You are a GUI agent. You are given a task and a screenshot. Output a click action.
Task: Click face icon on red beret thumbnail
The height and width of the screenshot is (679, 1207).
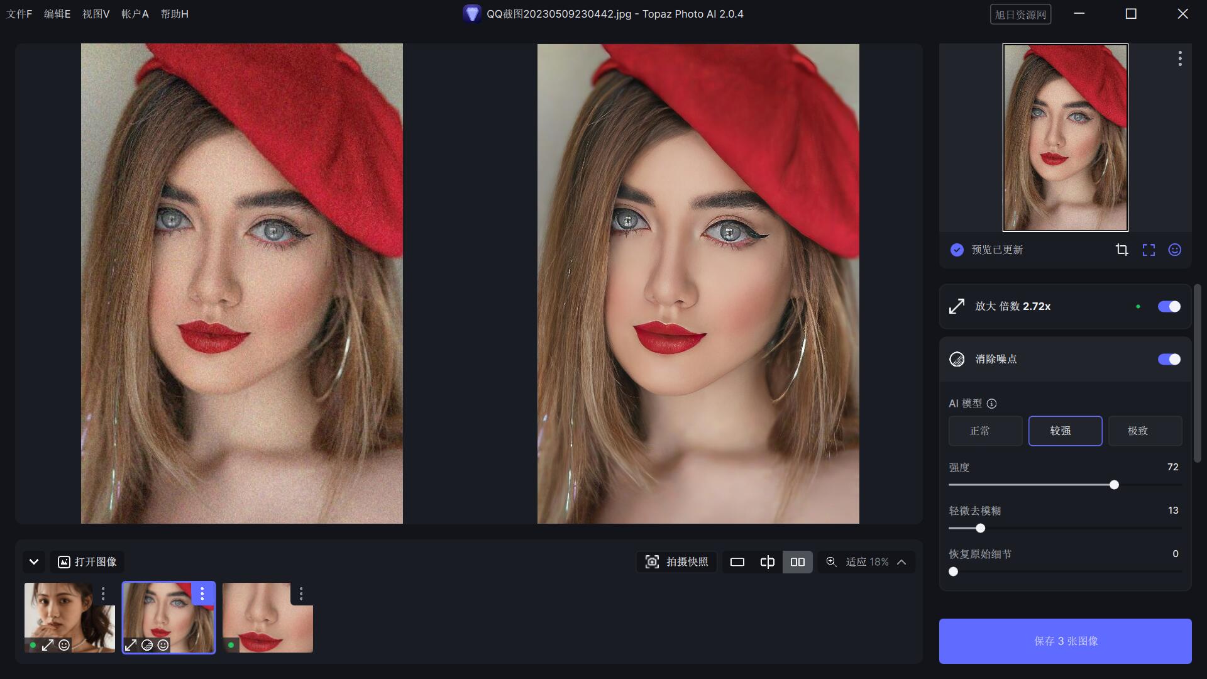[163, 644]
